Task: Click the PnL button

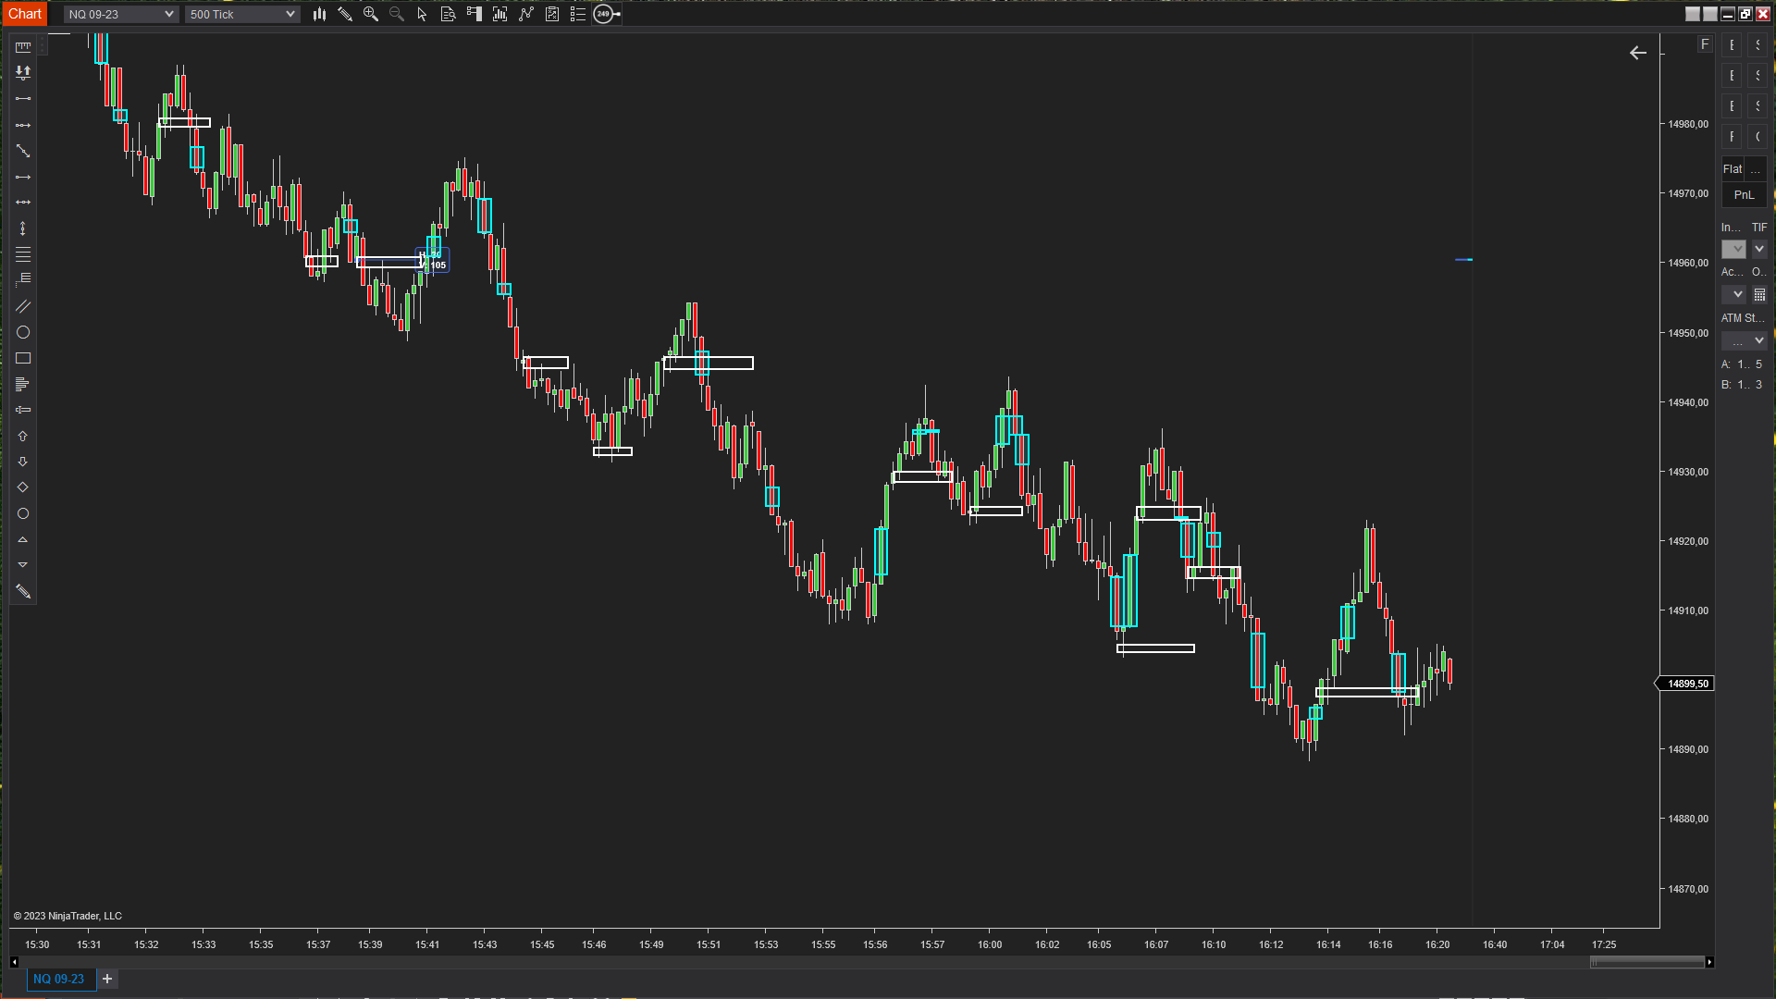Action: pos(1745,195)
